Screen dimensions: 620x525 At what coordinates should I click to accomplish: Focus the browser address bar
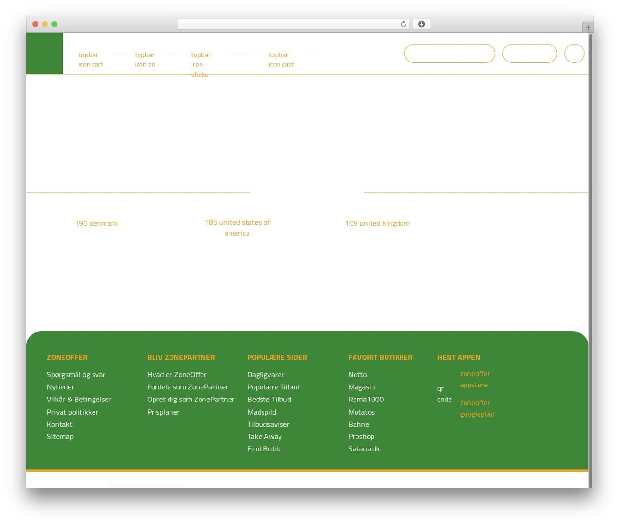click(293, 24)
